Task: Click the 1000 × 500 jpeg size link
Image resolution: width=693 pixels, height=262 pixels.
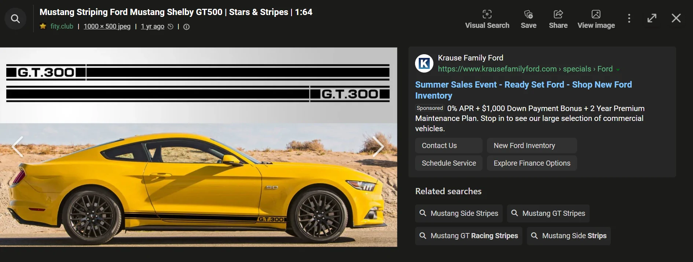Action: click(x=107, y=26)
